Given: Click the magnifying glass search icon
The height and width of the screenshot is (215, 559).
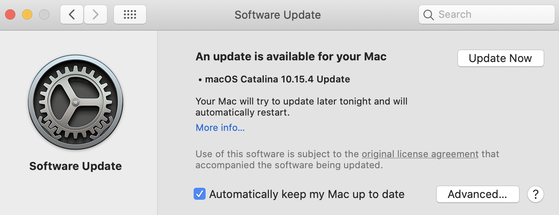Looking at the screenshot, I should (x=428, y=15).
